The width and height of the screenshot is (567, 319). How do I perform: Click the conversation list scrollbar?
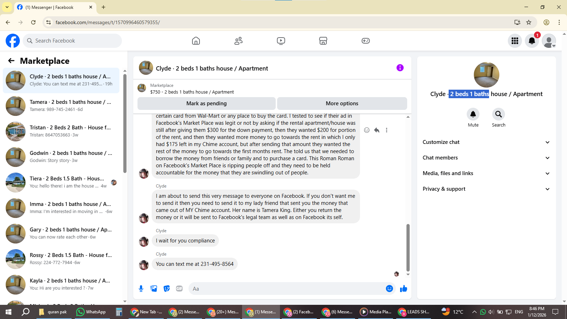click(125, 124)
